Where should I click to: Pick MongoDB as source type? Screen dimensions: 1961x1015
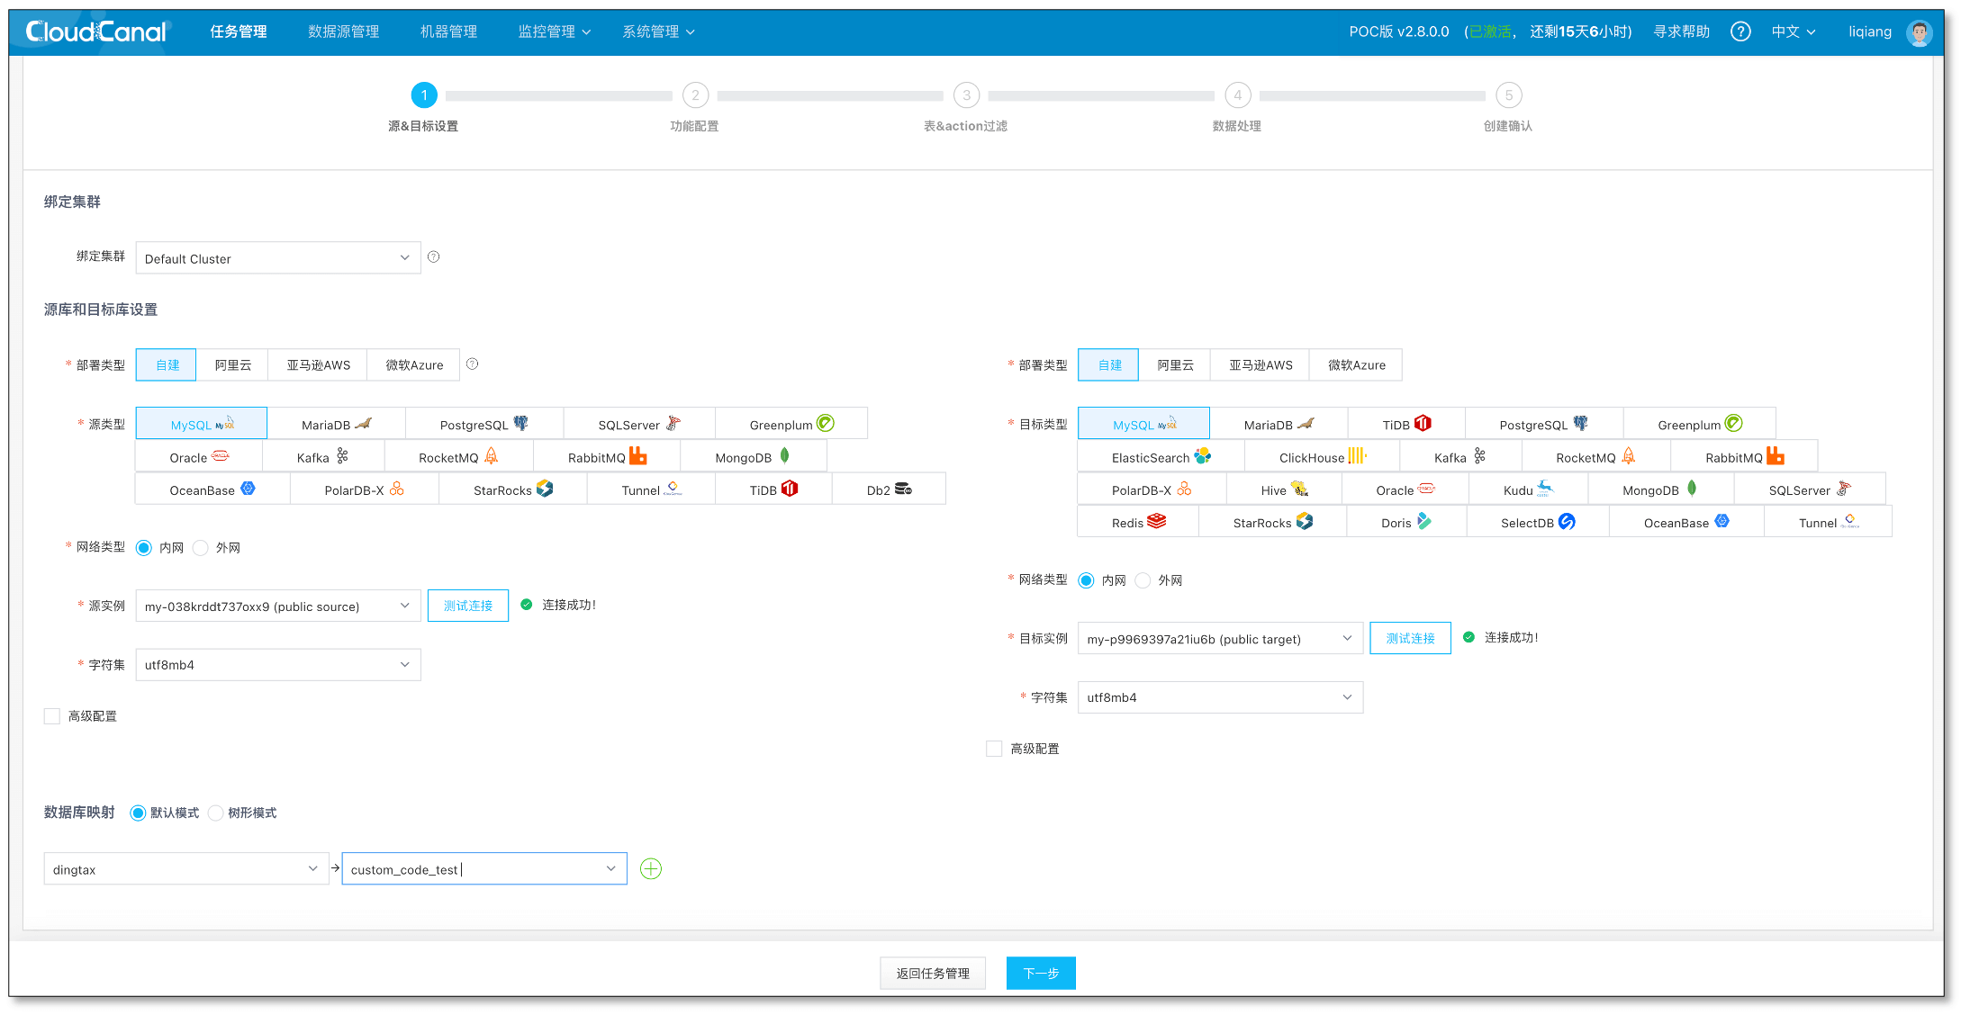tap(752, 457)
